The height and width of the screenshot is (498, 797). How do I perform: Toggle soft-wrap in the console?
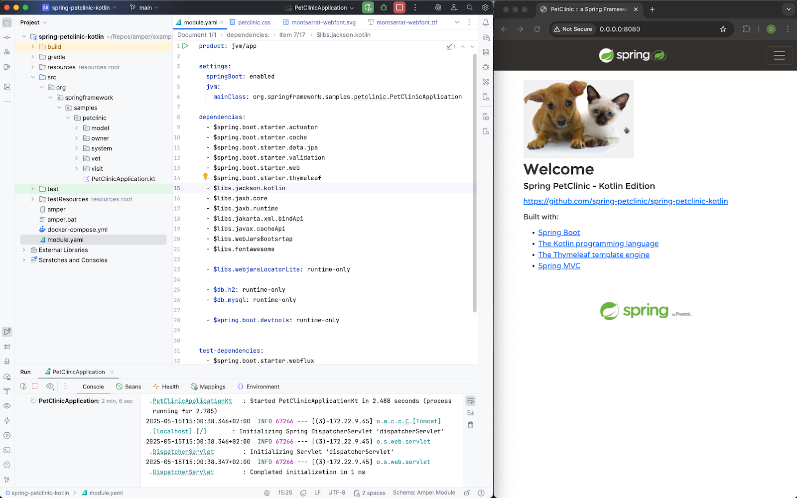coord(470,401)
